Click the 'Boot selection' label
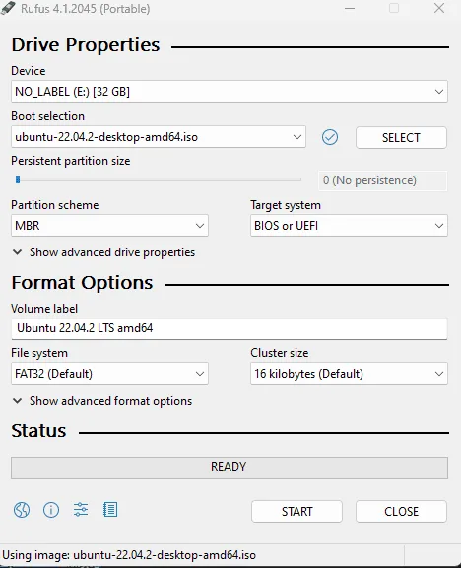461x568 pixels. click(47, 116)
